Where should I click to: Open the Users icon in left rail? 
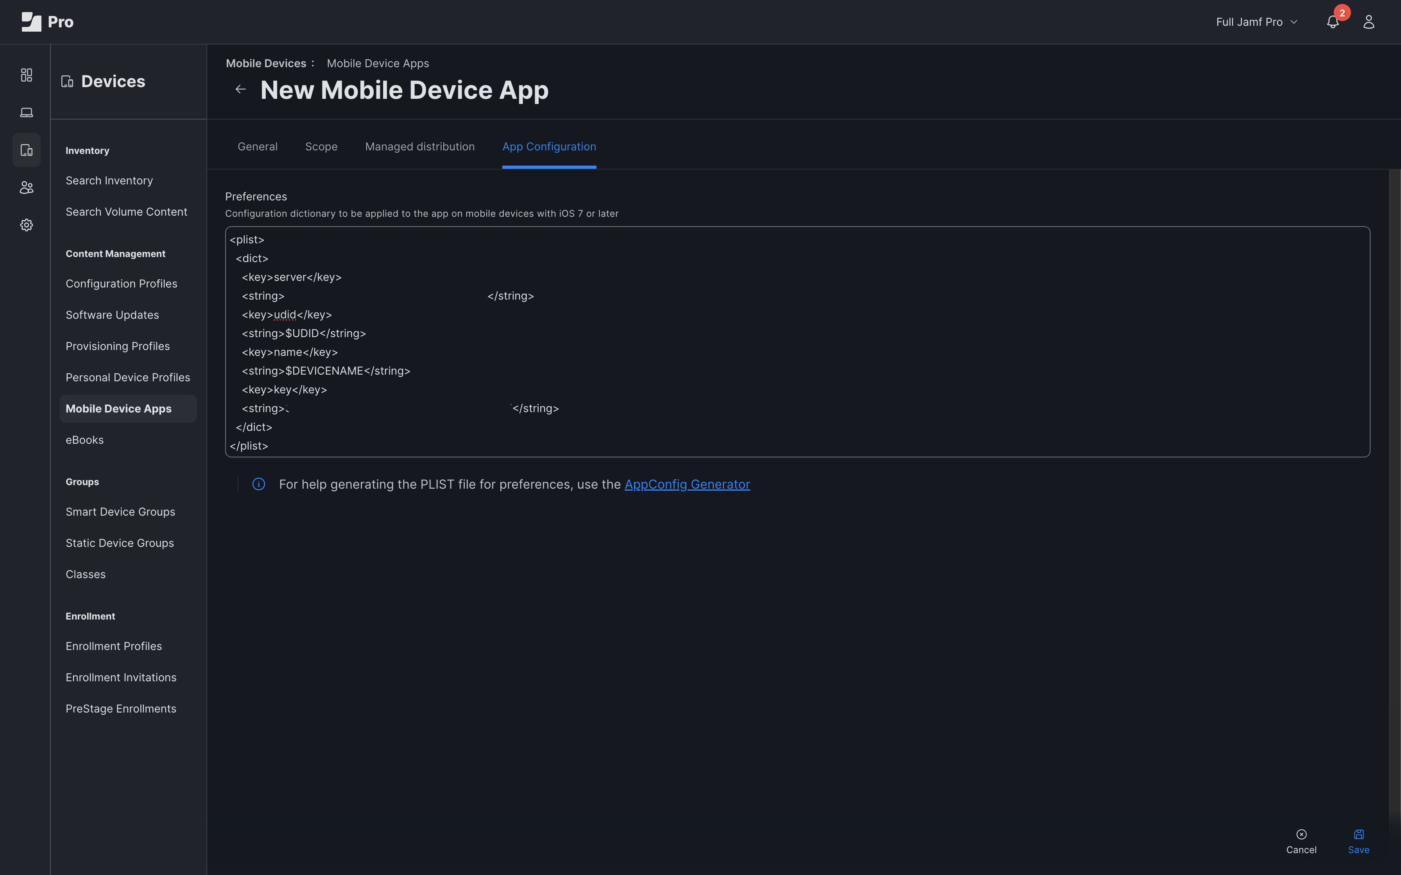click(27, 187)
